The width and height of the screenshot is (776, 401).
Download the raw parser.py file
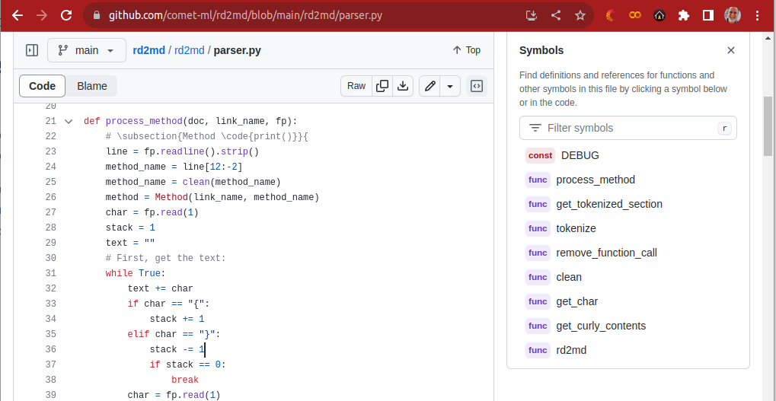click(403, 86)
